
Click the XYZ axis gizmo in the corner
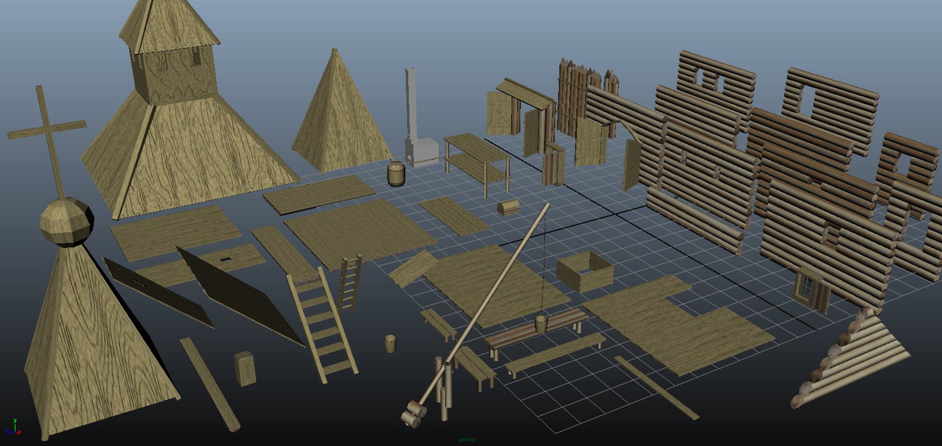[x=14, y=427]
